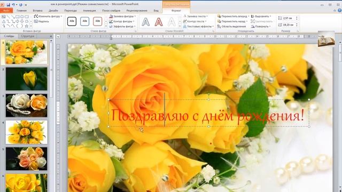Expand the shapes gallery More arrow
The height and width of the screenshot is (192, 342).
(31, 26)
